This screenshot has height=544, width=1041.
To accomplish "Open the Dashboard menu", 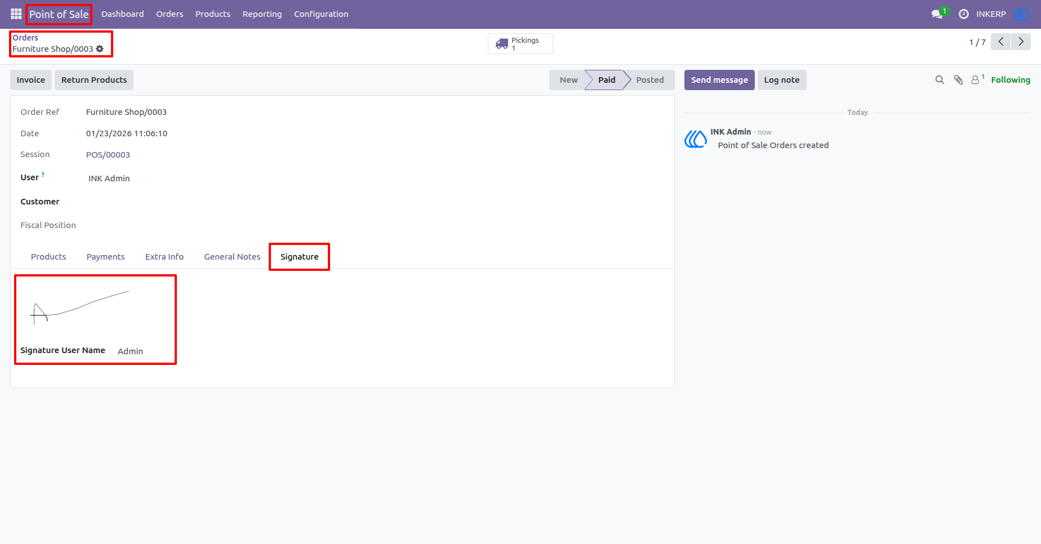I will coord(123,14).
